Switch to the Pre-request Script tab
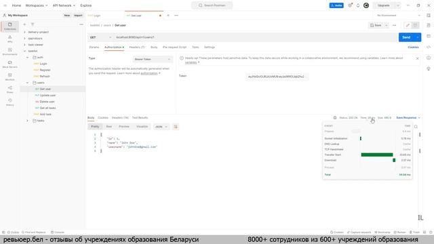The image size is (434, 244). click(x=175, y=47)
